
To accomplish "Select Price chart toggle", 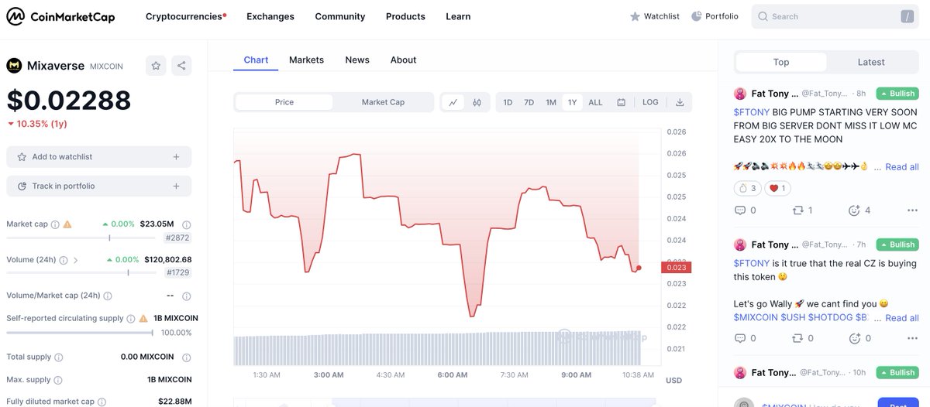I will tap(284, 102).
